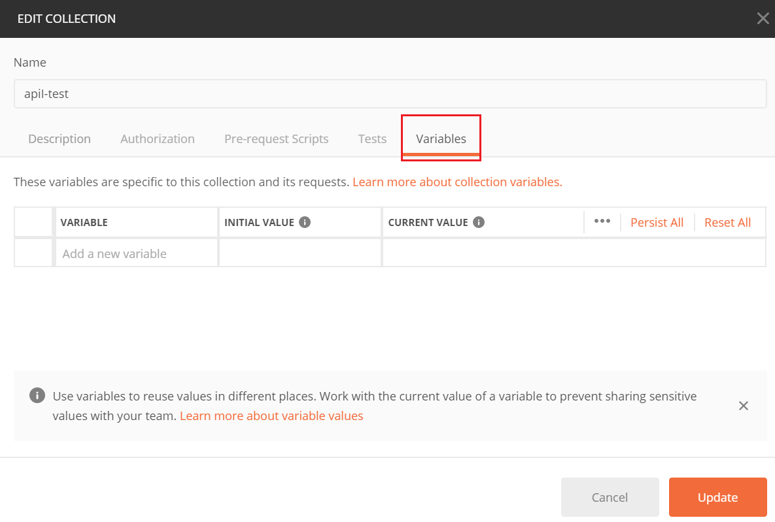Click the checkbox cell of new variable row

[33, 253]
